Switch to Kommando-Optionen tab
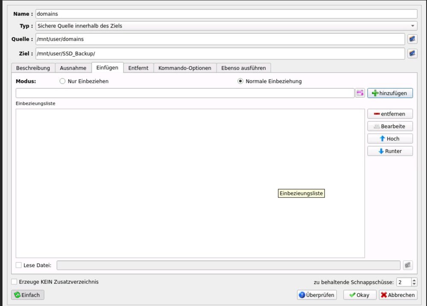This screenshot has height=306, width=427. [x=185, y=68]
